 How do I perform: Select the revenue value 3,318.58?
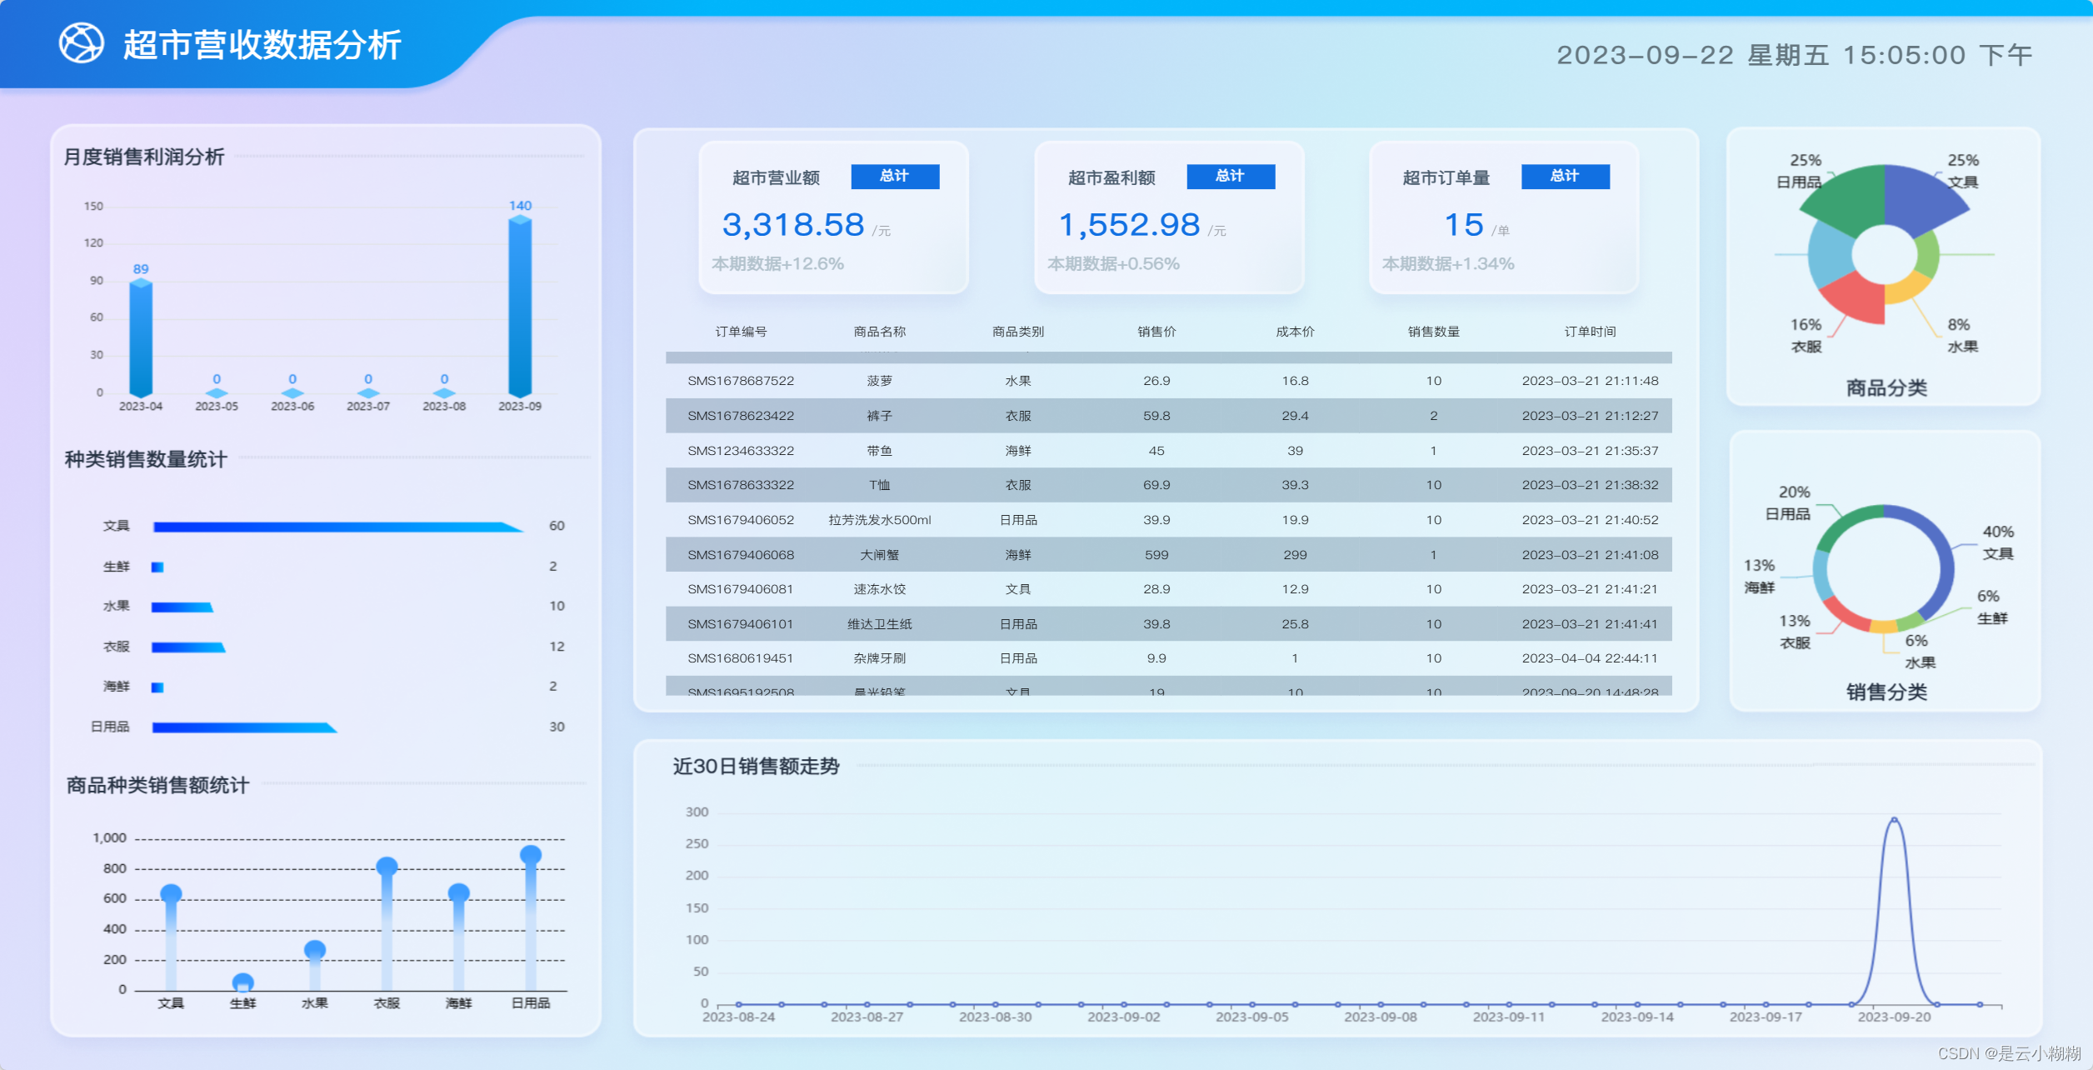coord(793,225)
